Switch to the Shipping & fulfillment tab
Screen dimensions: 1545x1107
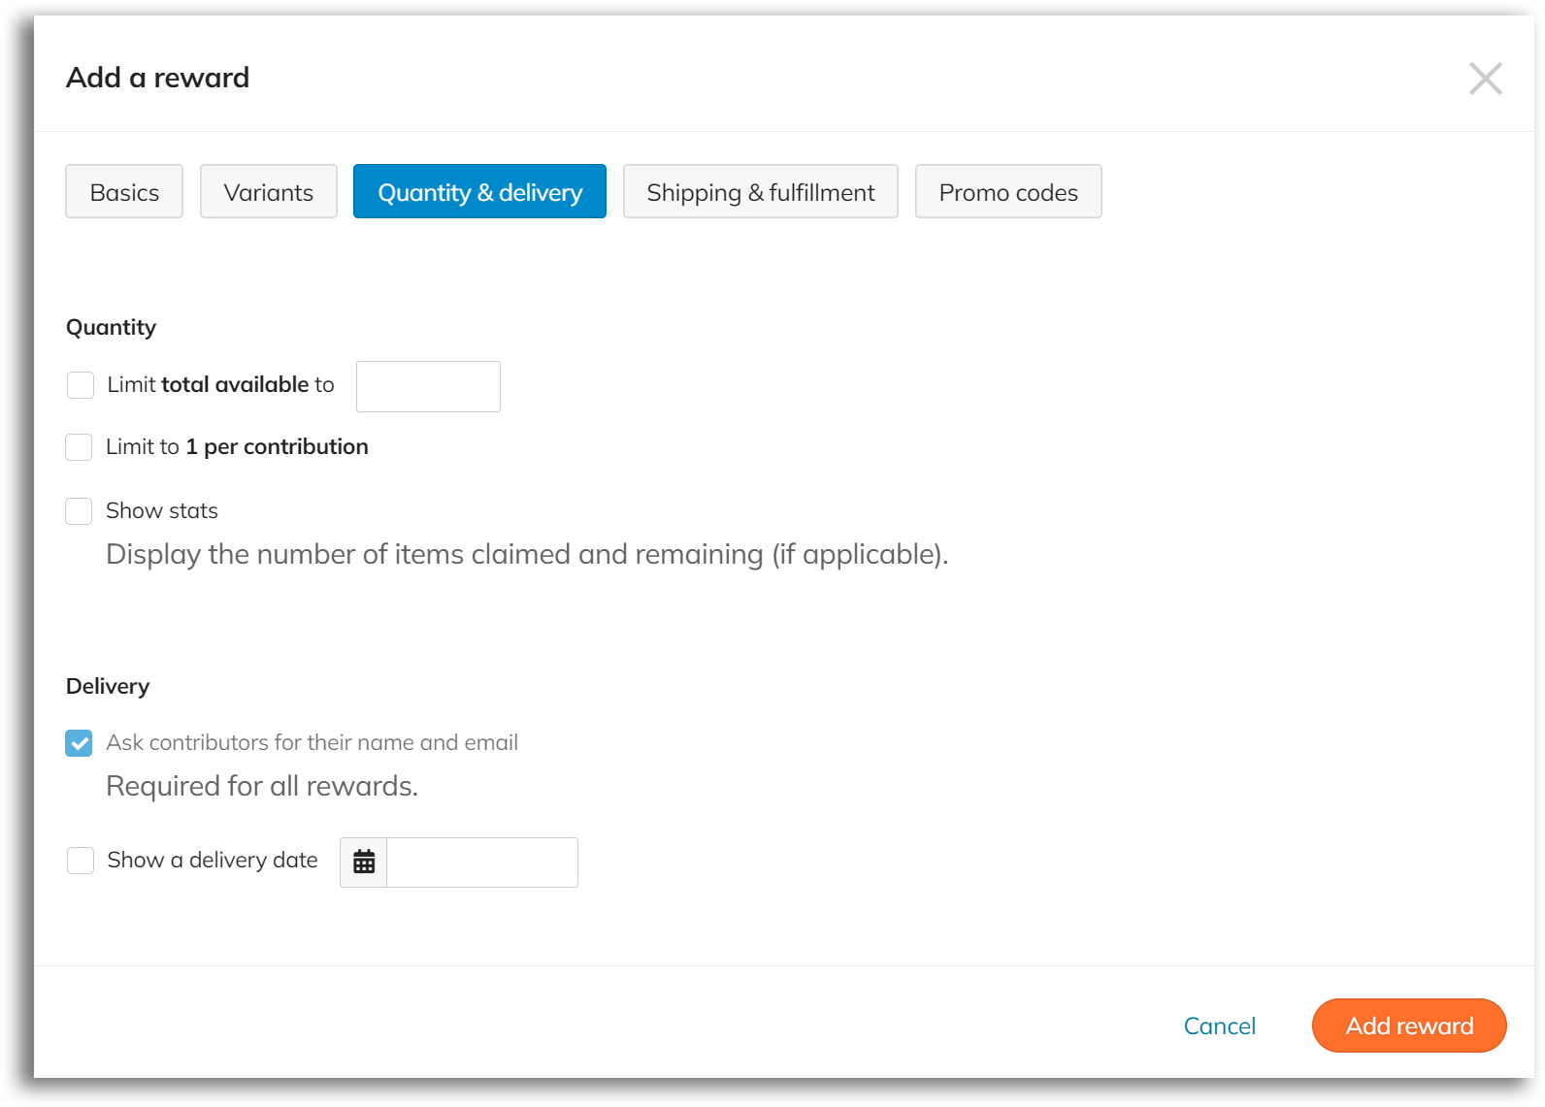pos(760,191)
